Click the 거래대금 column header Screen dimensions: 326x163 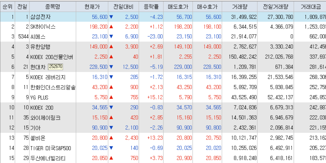click(x=311, y=7)
